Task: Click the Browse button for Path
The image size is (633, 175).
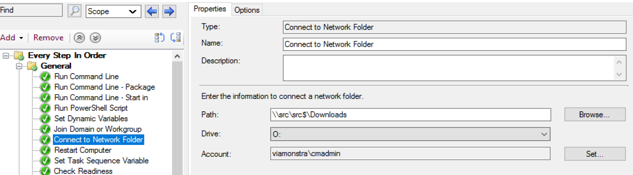Action: coord(594,115)
